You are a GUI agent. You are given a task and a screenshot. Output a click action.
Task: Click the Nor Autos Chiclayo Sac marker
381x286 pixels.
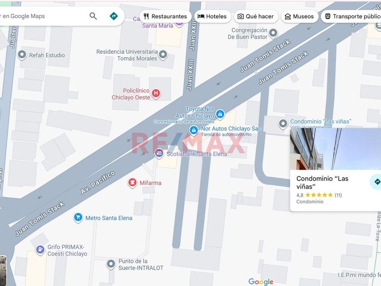tap(194, 130)
